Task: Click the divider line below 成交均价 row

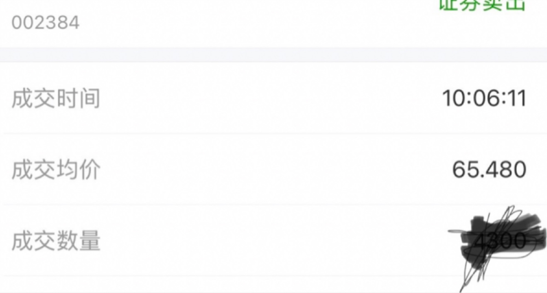Action: [x=274, y=205]
